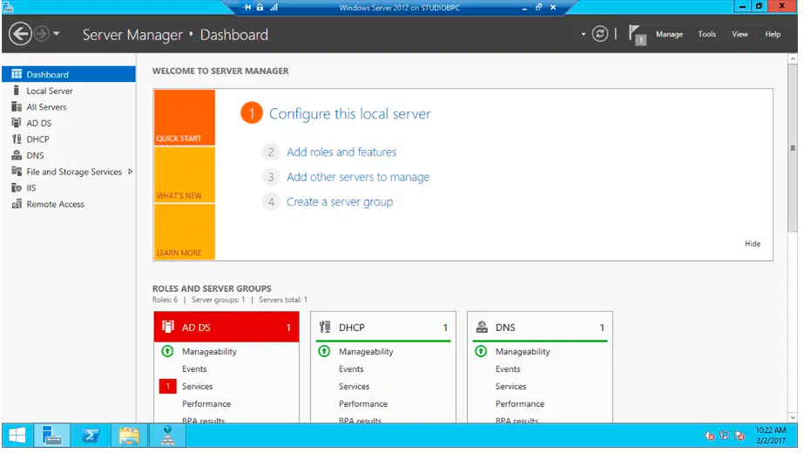Click the network tool taskbar icon
Image resolution: width=804 pixels, height=453 pixels.
(167, 436)
